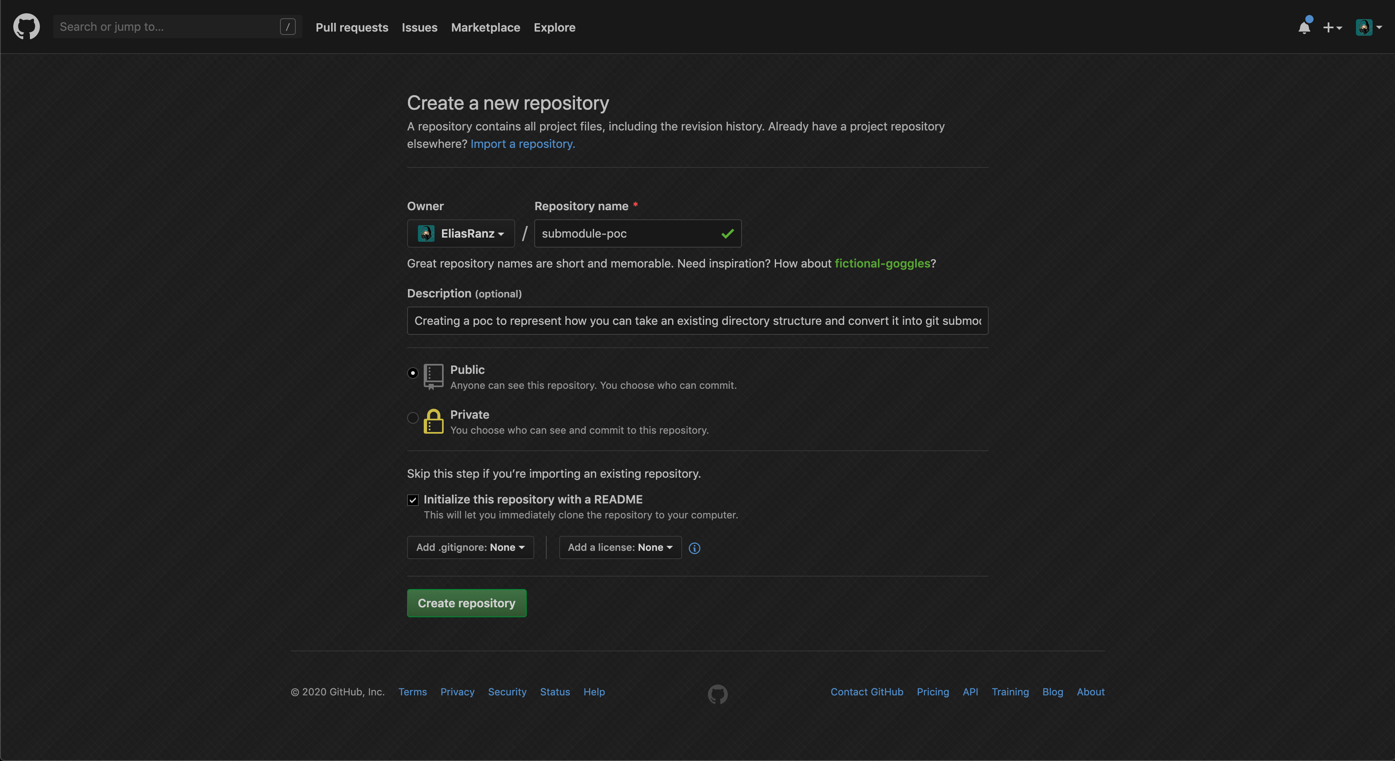1395x761 pixels.
Task: Focus the Search or jump to field
Action: click(x=178, y=27)
